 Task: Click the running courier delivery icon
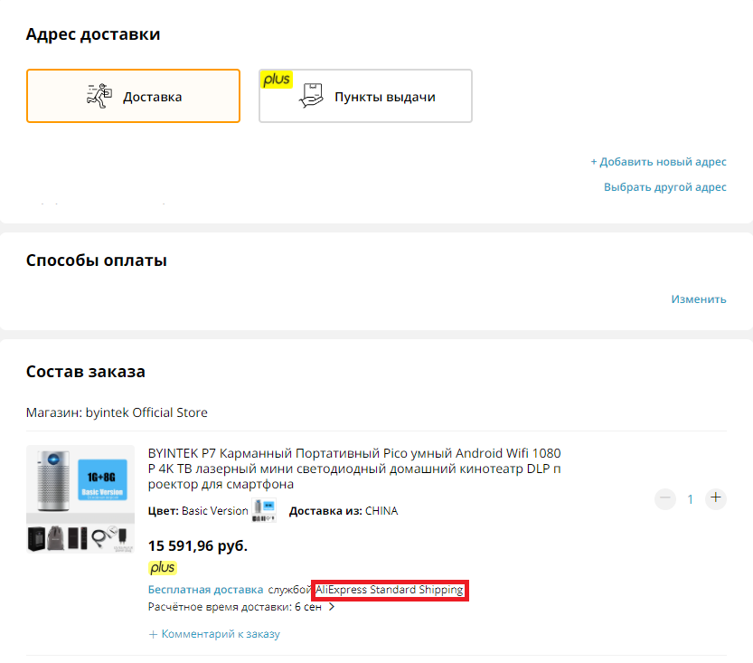coord(99,96)
